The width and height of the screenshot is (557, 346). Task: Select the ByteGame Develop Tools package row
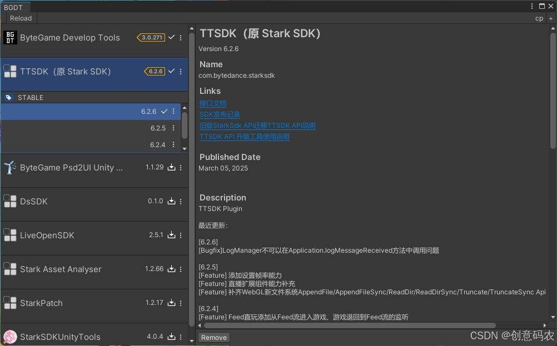[x=95, y=41]
